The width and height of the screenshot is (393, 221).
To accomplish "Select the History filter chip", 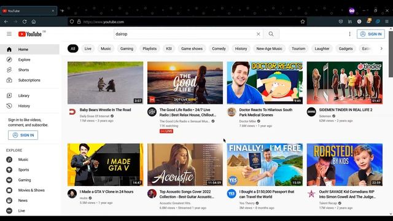I will point(241,48).
